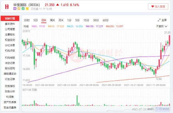Click the yellow circle badge by the stock name
Screen dimensions: 173x113
pos(27,9)
